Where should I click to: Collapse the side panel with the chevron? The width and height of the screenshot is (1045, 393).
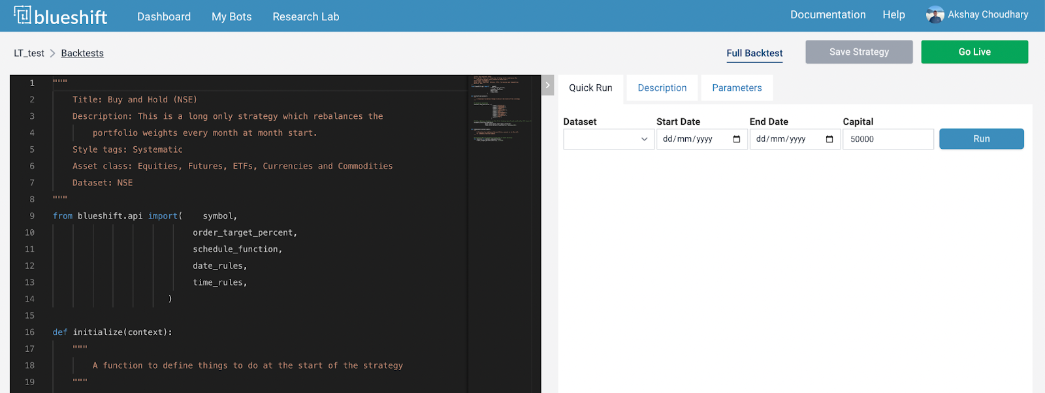click(548, 85)
